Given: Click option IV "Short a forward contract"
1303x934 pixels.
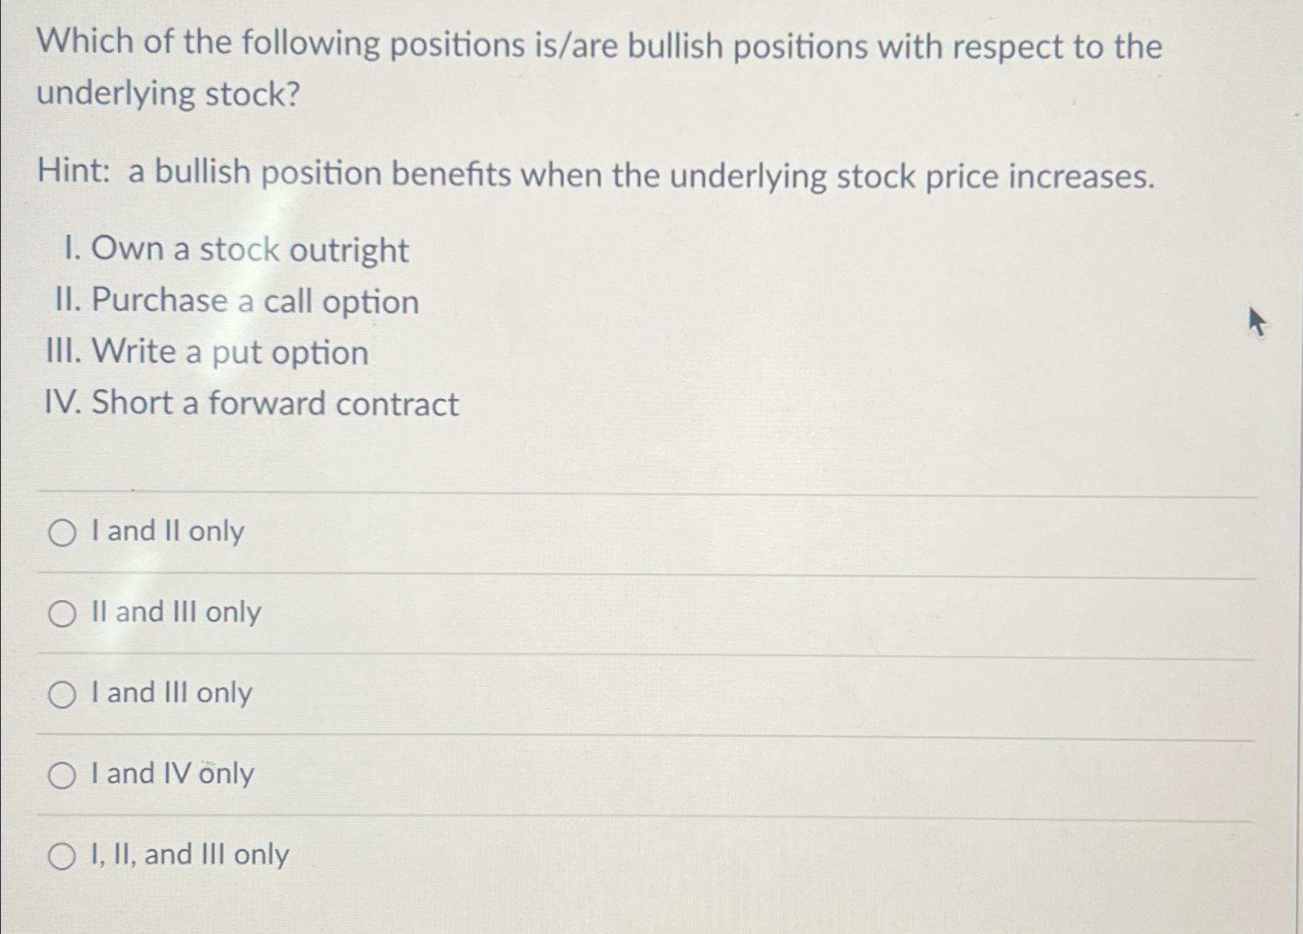Looking at the screenshot, I should [254, 402].
